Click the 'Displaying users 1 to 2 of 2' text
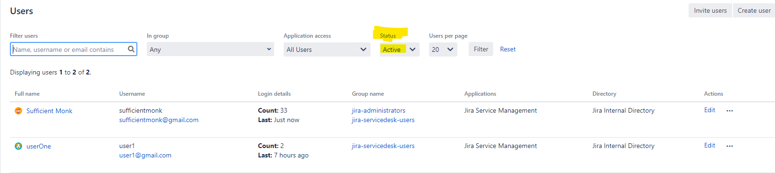Viewport: 775px width, 173px height. pyautogui.click(x=51, y=72)
